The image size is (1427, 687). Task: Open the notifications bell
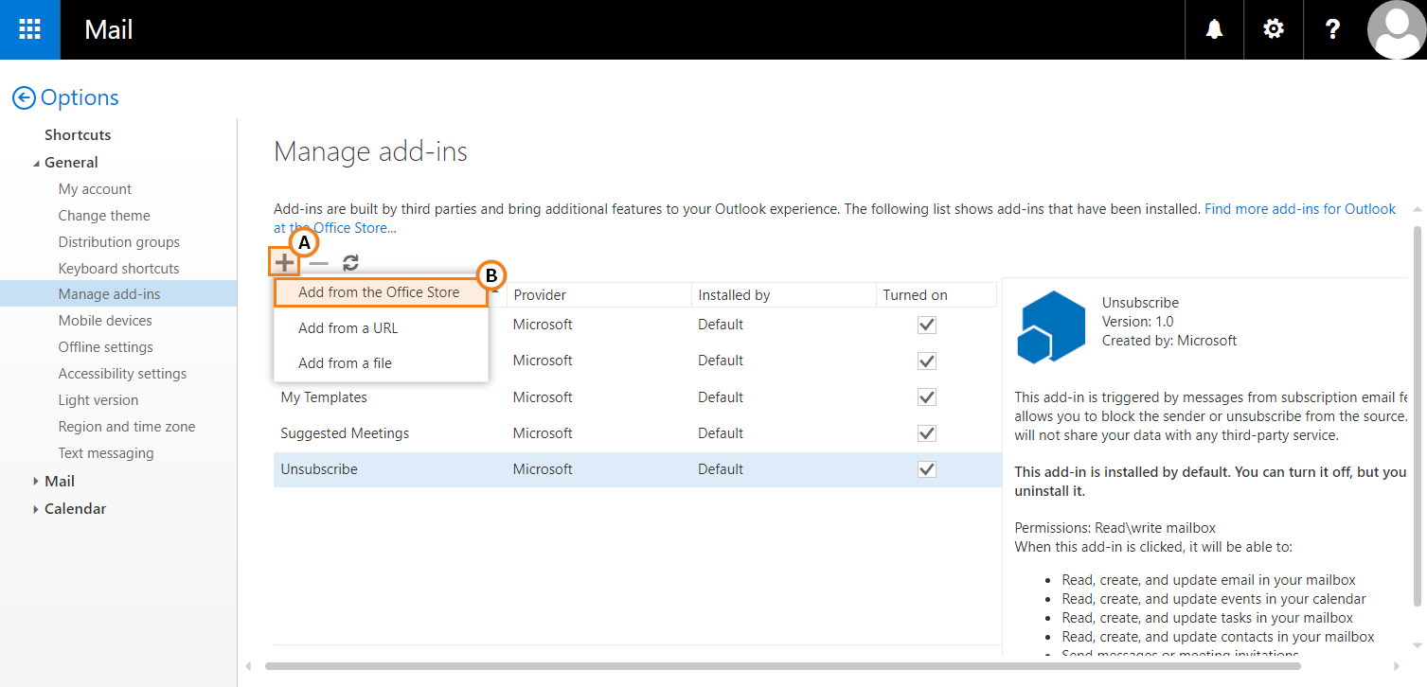pos(1214,29)
